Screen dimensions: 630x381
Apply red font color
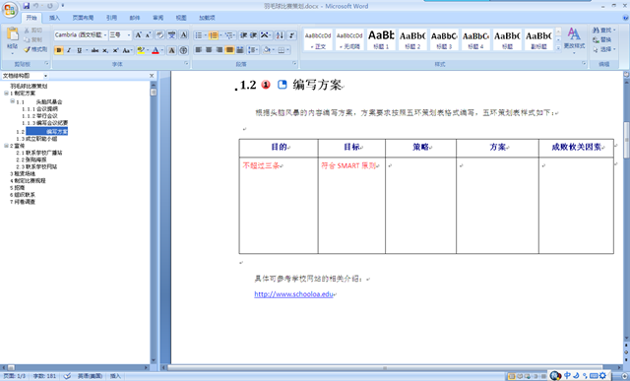click(x=156, y=50)
